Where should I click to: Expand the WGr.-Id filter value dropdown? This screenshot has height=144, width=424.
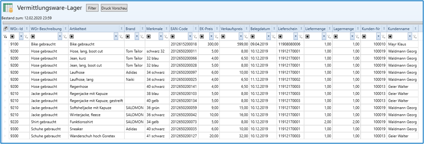(x=21, y=36)
